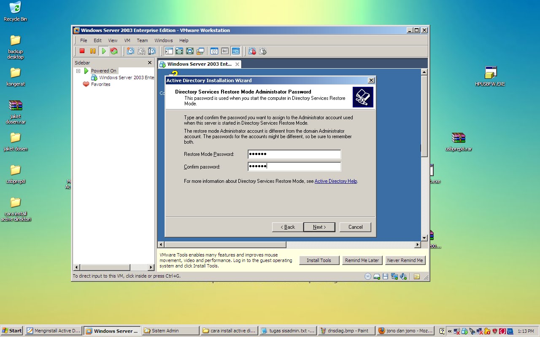Click the red Power Off toolbar icon
The image size is (540, 337).
click(x=82, y=51)
